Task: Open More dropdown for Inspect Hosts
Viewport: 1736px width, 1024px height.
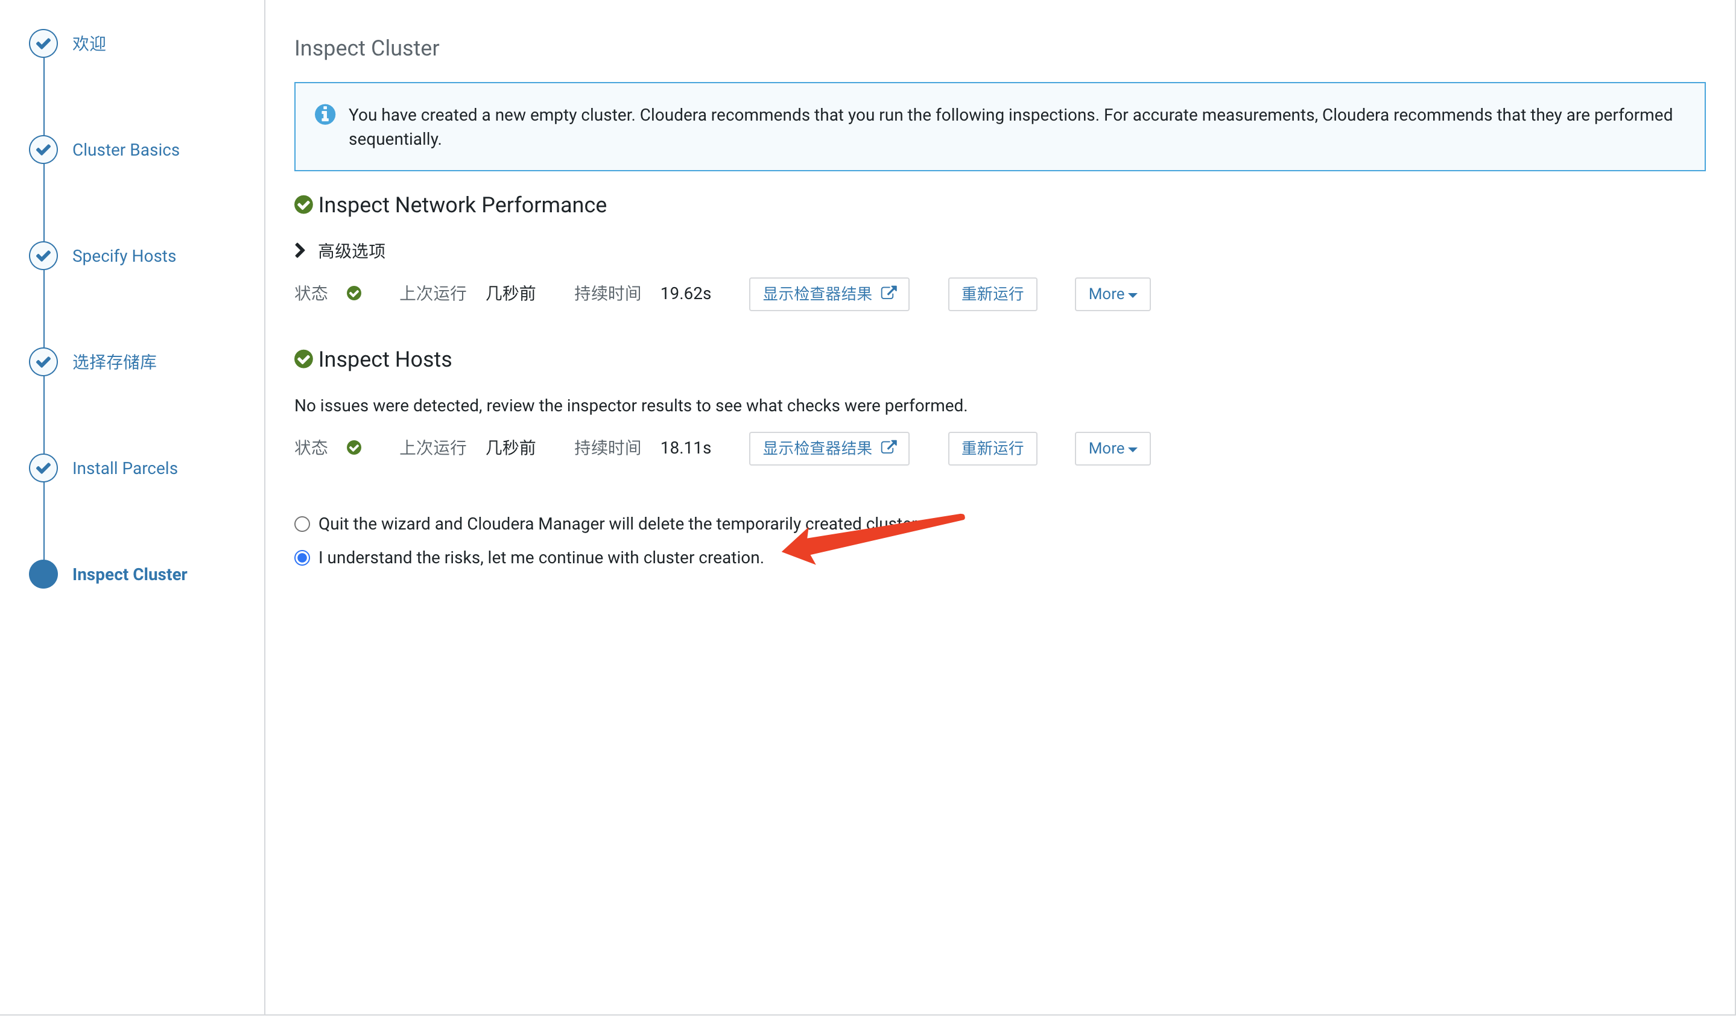Action: [x=1112, y=449]
